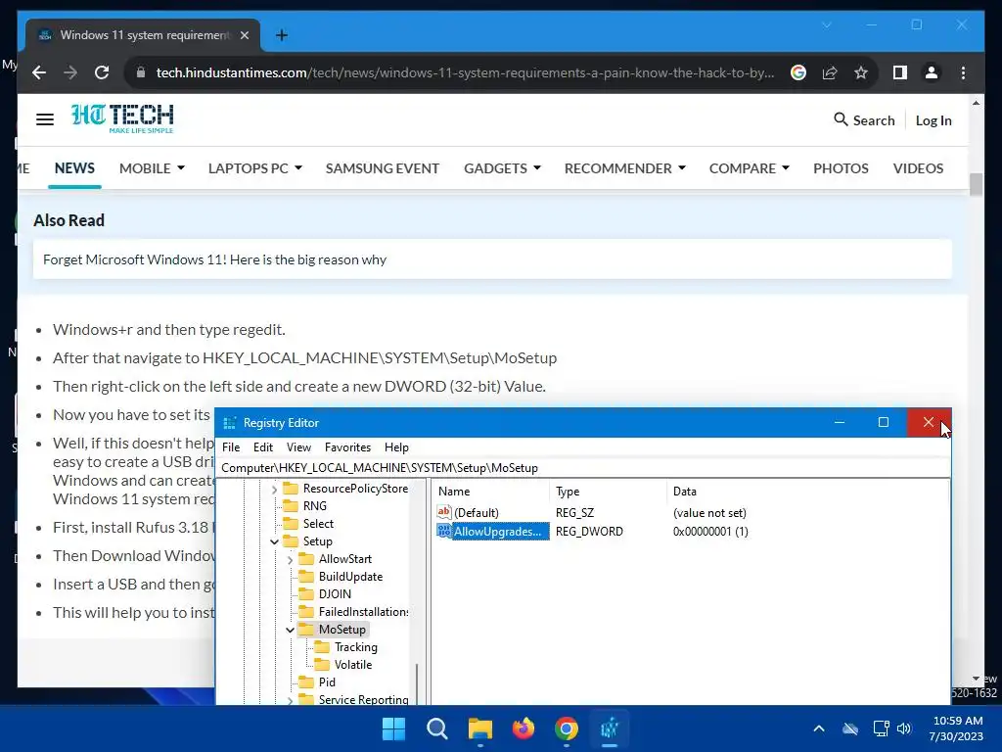Image resolution: width=1002 pixels, height=752 pixels.
Task: Select the Pid registry key
Action: [327, 682]
